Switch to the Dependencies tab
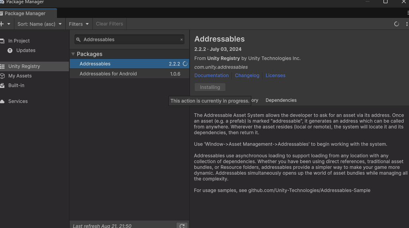The image size is (409, 228). [281, 100]
